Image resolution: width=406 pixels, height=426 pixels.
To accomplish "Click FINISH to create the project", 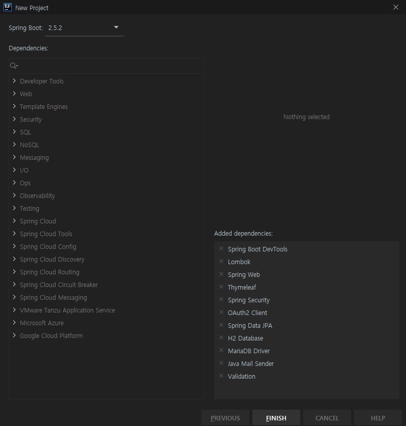I will [276, 418].
